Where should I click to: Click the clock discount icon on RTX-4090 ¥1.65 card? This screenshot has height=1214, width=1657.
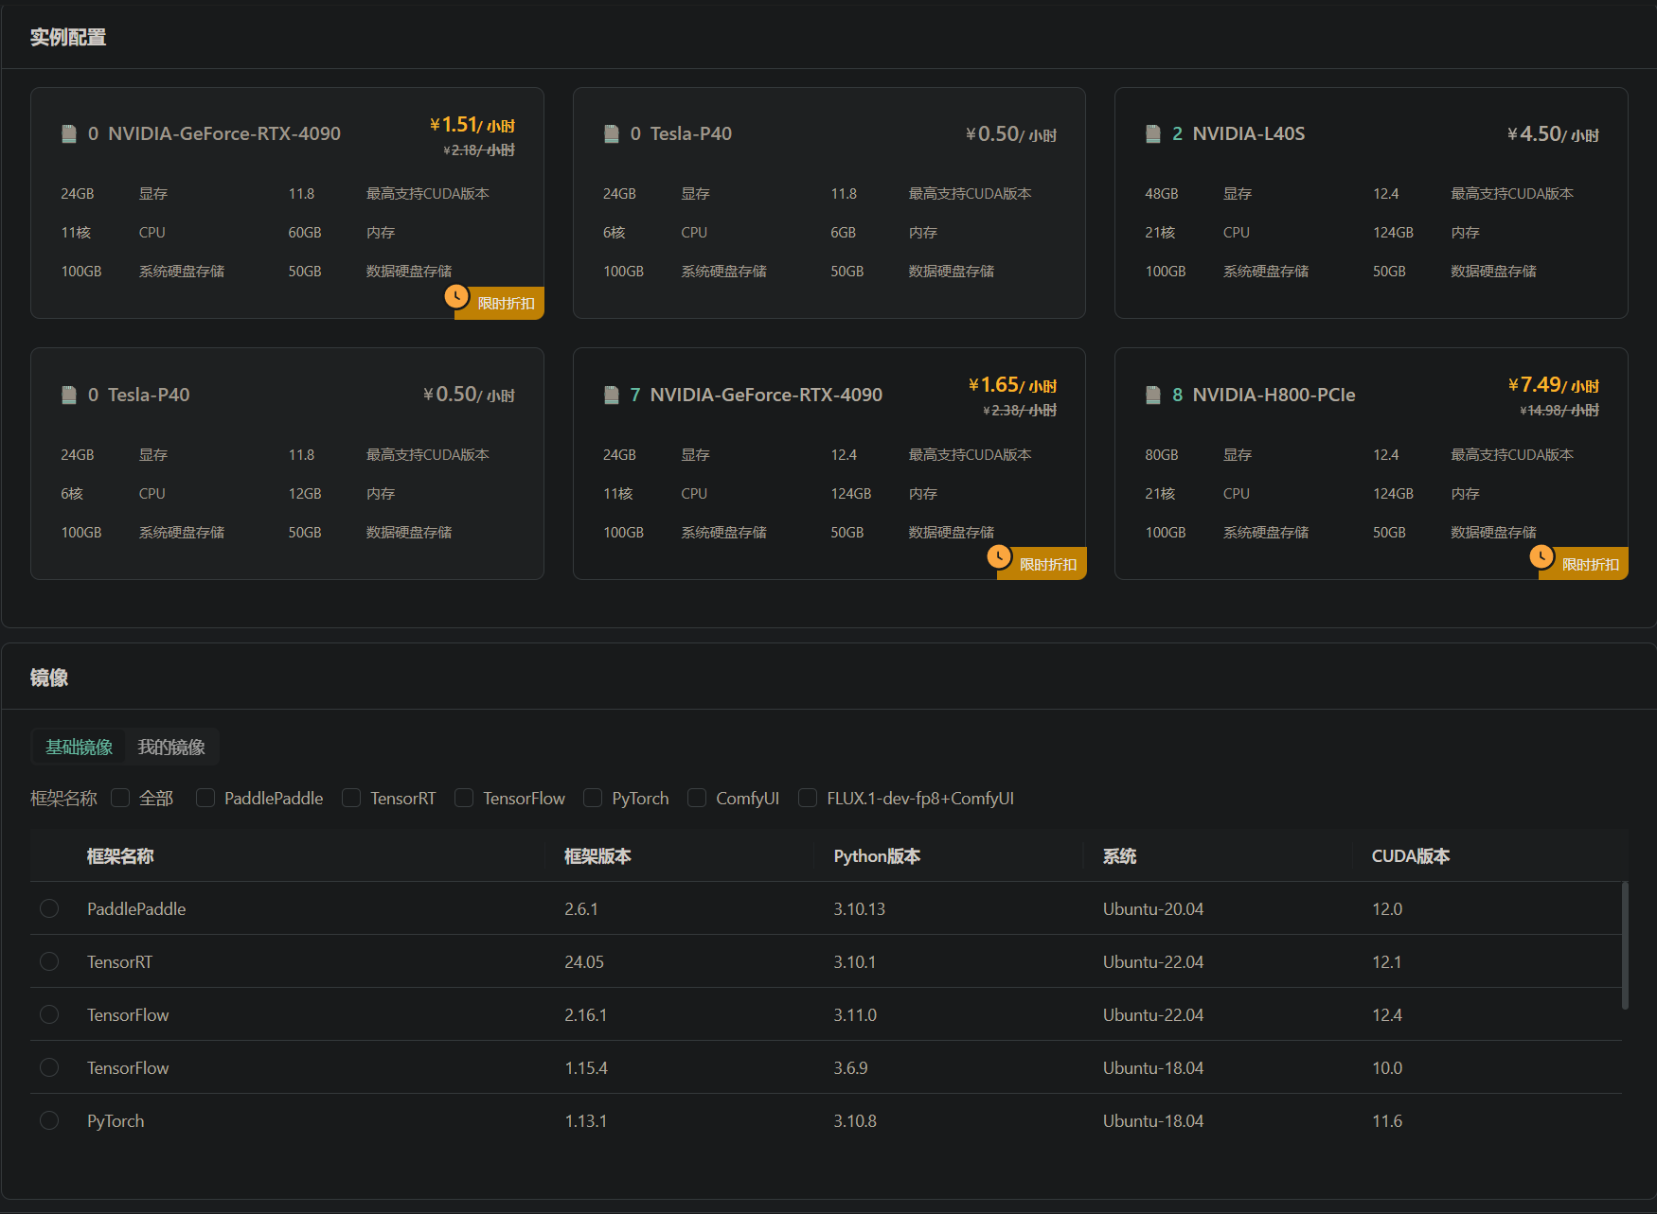click(x=999, y=556)
